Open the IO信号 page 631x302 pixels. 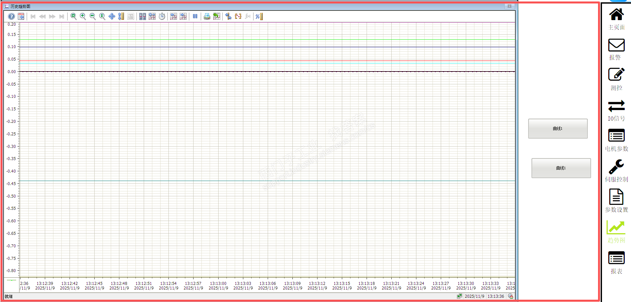(616, 110)
